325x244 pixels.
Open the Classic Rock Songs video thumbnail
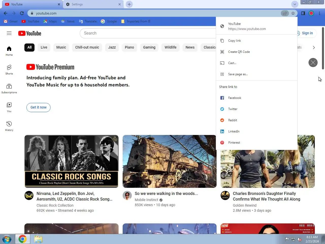(71, 161)
